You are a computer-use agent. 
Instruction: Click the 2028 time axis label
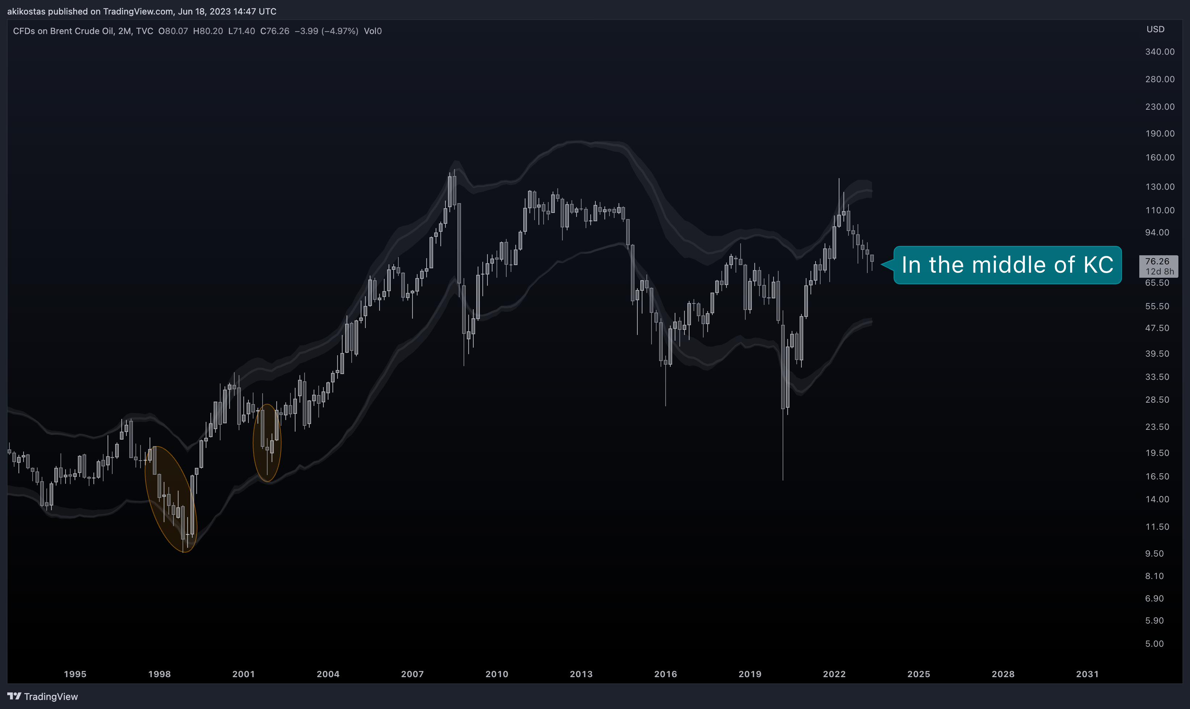[1003, 674]
